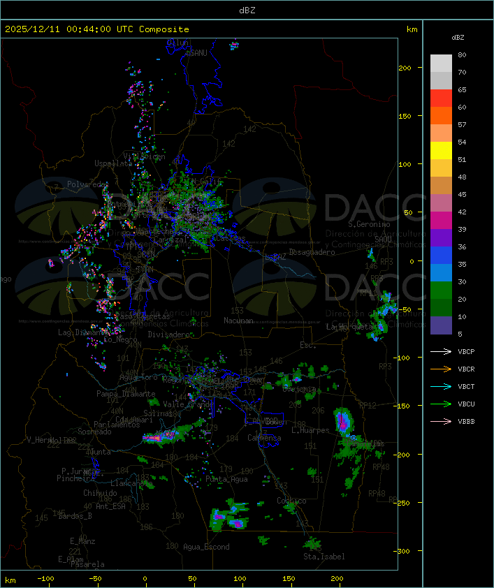Pick the light orange 54-57 dBZ swatch

[x=441, y=133]
